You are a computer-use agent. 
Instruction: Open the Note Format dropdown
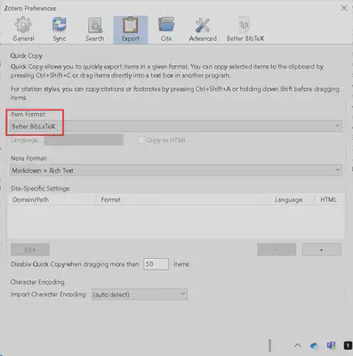(x=176, y=170)
